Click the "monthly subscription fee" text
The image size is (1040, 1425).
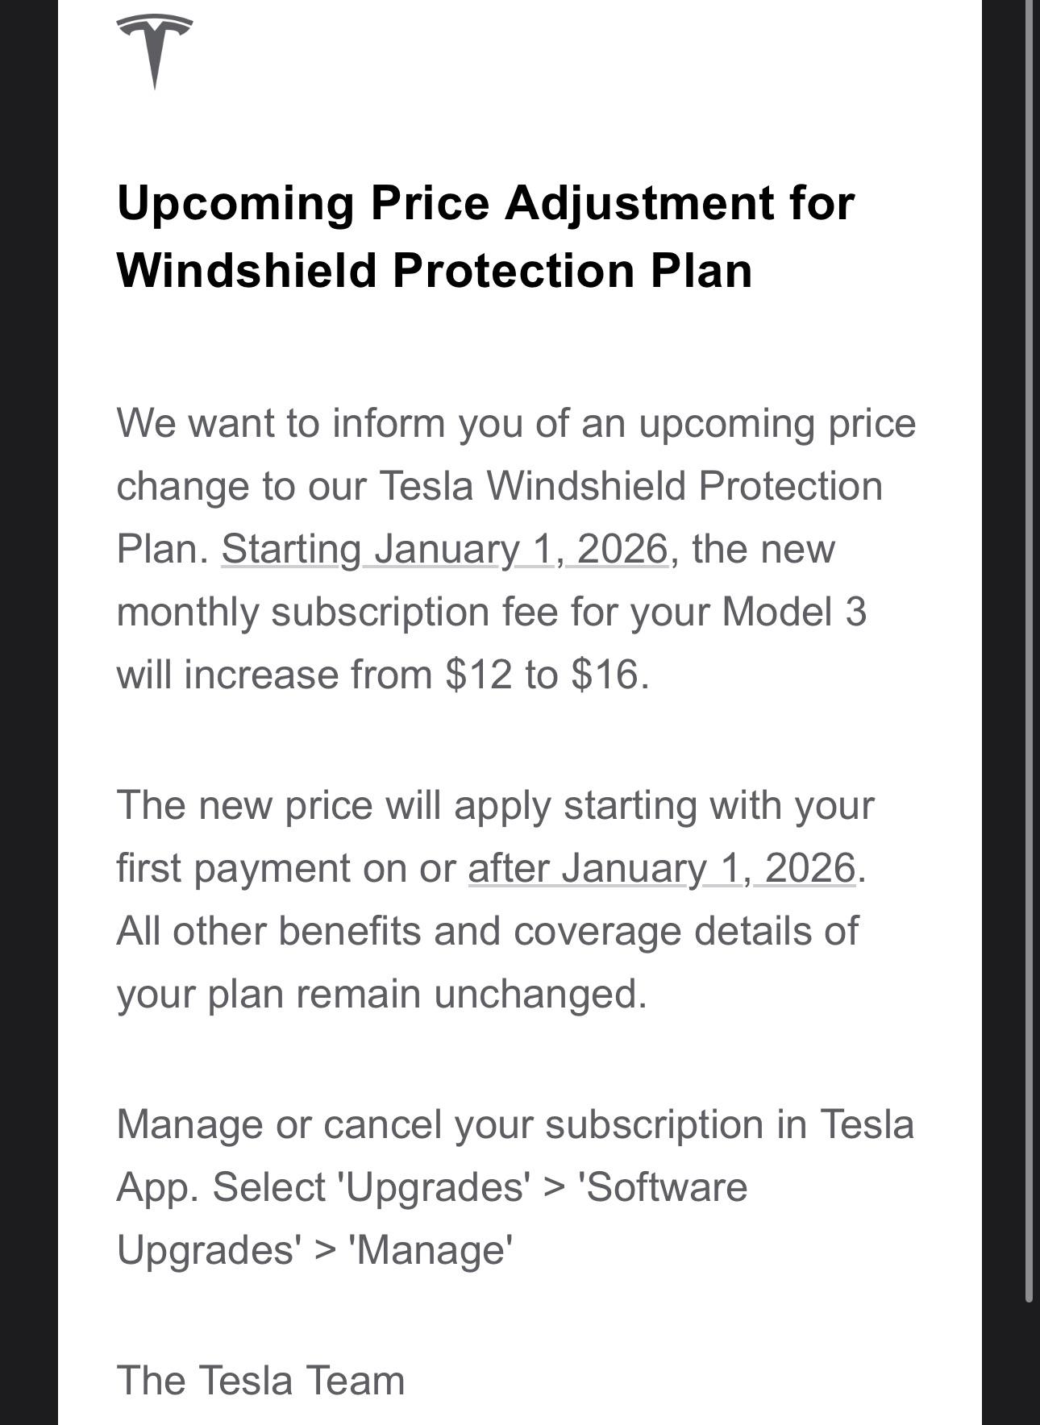pos(337,612)
